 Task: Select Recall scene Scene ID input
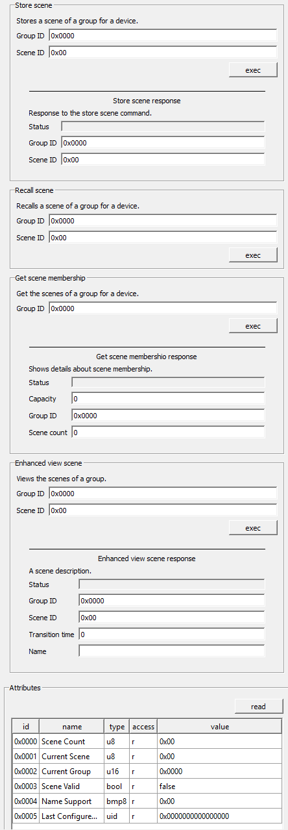coord(163,238)
